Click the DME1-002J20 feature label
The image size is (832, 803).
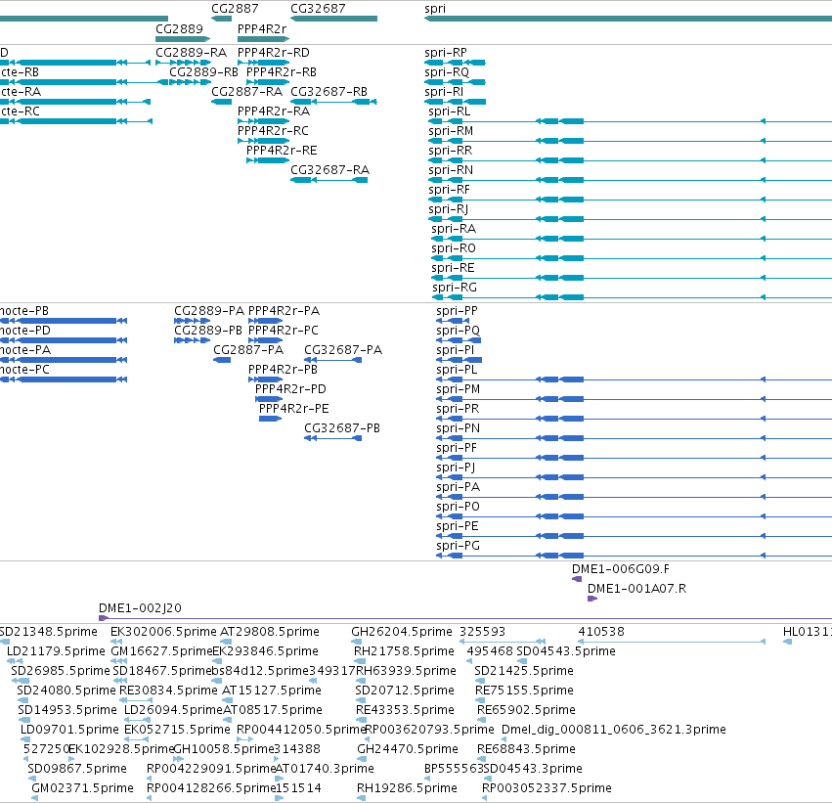pos(140,608)
